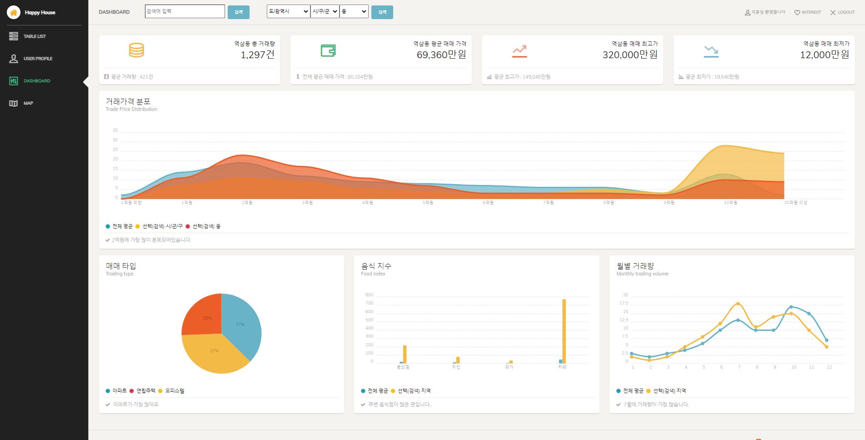Click the rising arrow icon on highest price card
Screen dimensions: 865x440
click(520, 50)
